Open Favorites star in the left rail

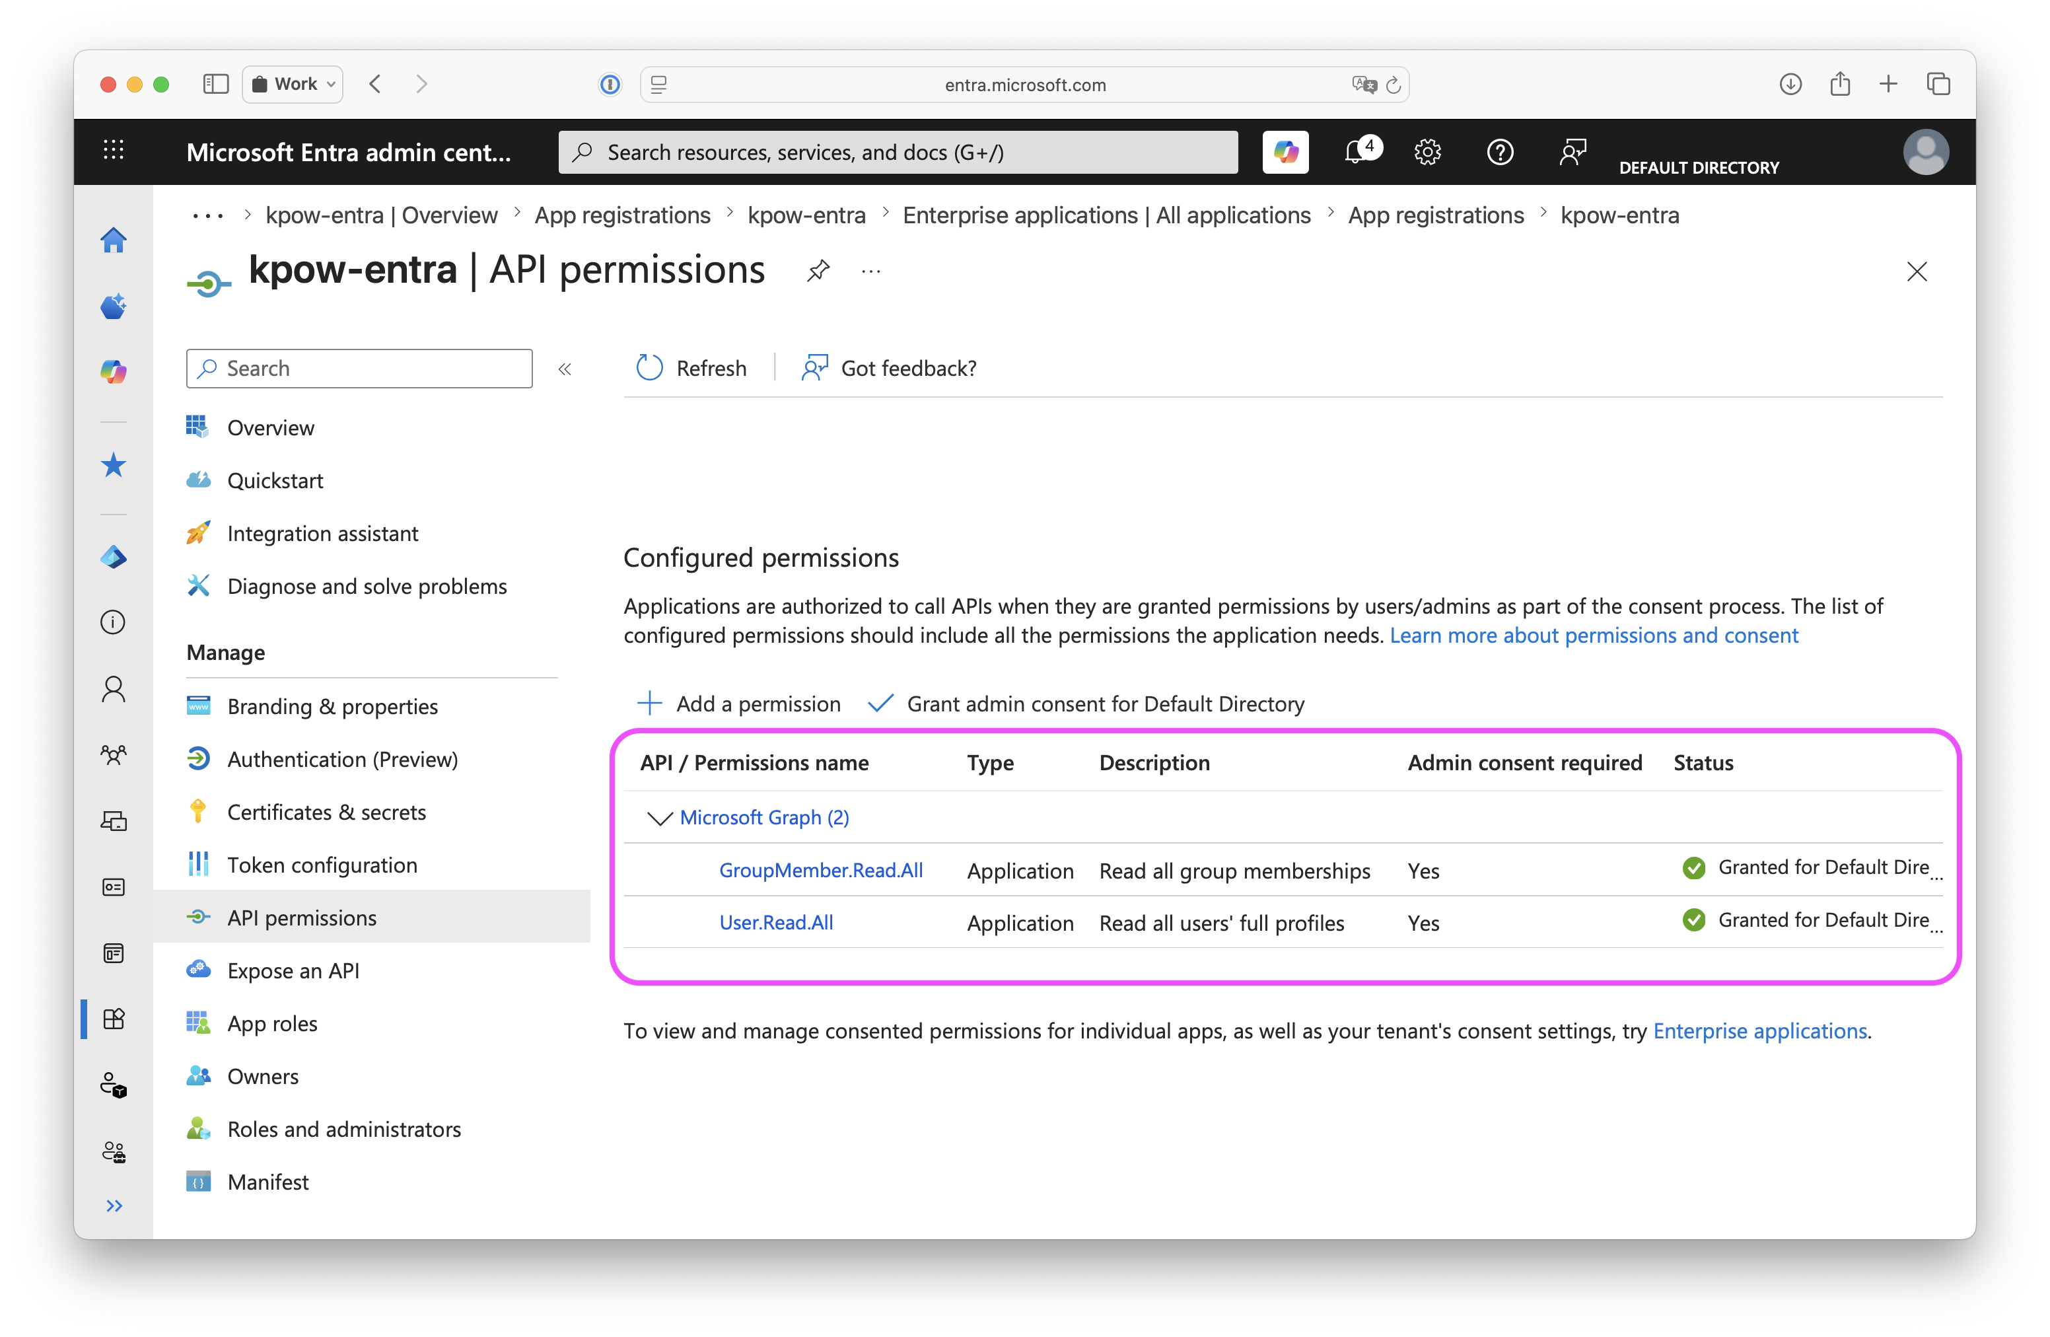tap(114, 465)
